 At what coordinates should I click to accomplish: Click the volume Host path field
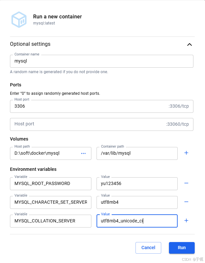45,153
